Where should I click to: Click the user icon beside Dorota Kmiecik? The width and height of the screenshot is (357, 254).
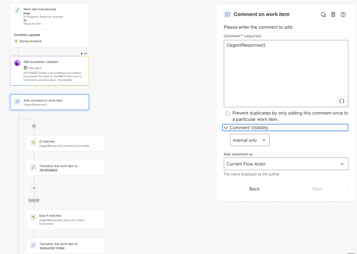coord(16,41)
